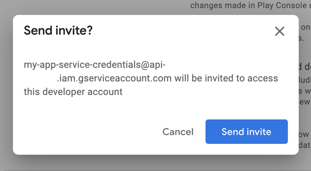Click the dimmed backdrop left of the dialog

pyautogui.click(x=6, y=85)
